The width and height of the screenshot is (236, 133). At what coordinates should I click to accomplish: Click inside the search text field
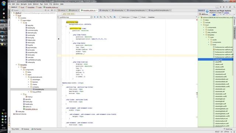click(75, 17)
